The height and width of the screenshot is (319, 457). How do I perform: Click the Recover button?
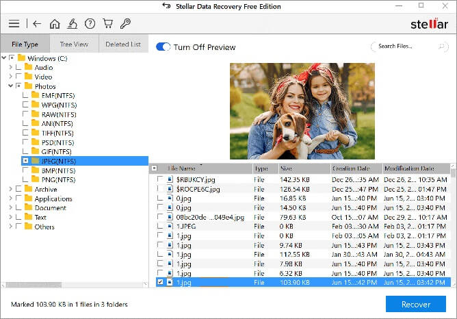[x=416, y=304]
